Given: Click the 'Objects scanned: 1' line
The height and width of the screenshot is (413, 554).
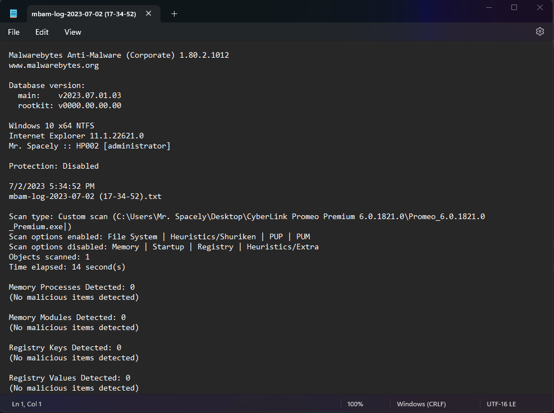Looking at the screenshot, I should coord(49,257).
